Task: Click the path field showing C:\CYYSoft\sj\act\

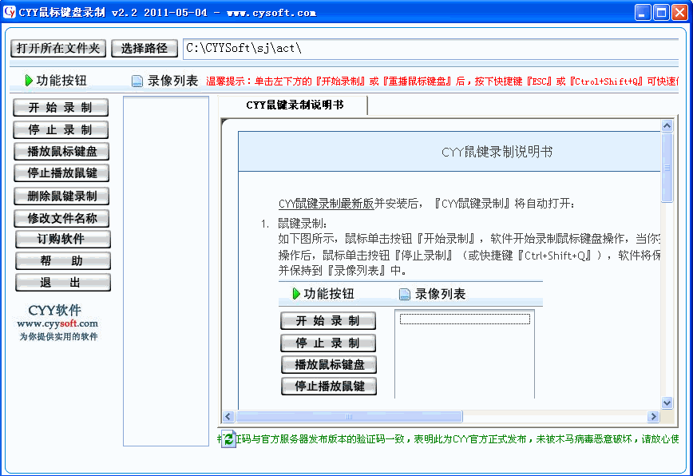Action: click(x=431, y=49)
